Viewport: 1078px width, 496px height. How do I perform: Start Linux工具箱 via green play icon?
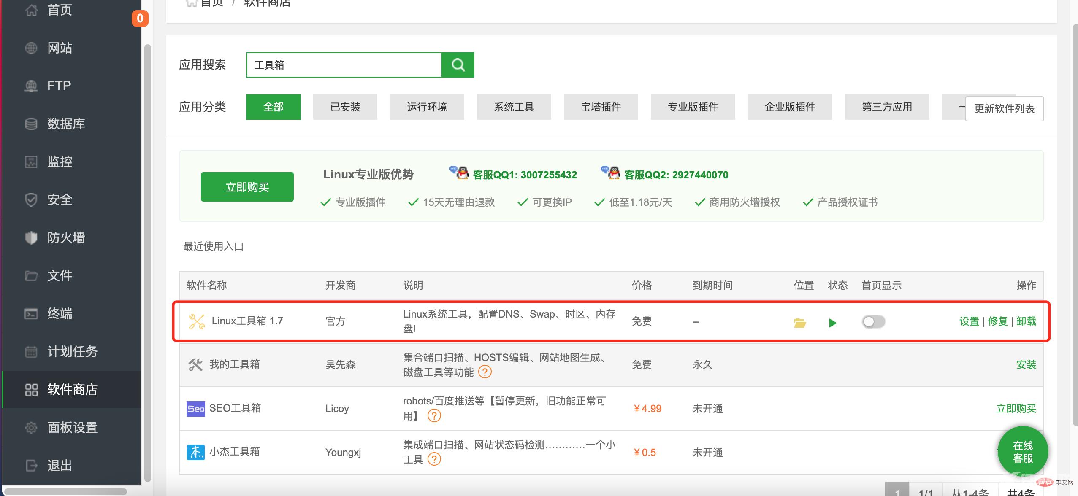(833, 323)
